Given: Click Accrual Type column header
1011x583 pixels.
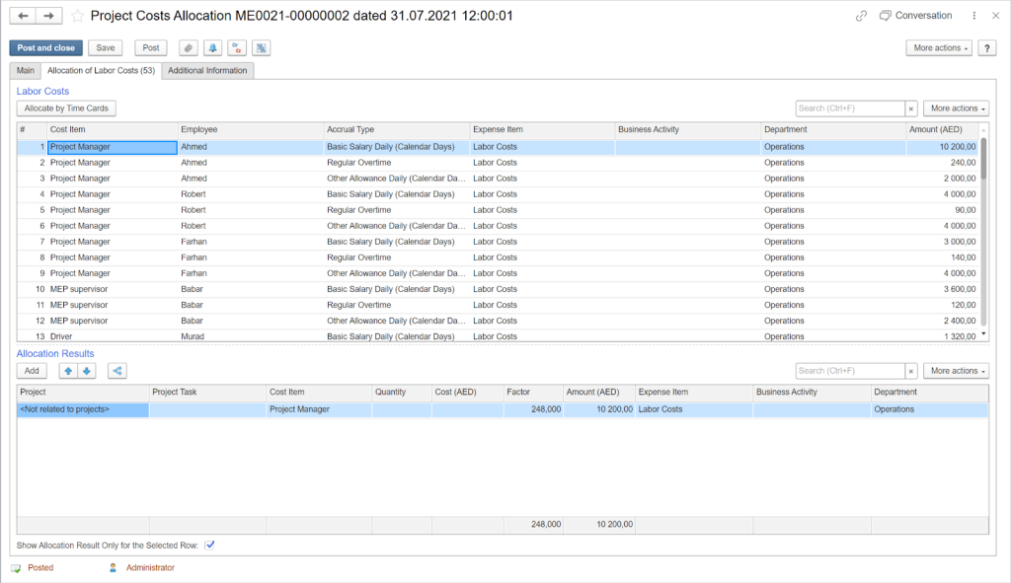Looking at the screenshot, I should tap(397, 129).
